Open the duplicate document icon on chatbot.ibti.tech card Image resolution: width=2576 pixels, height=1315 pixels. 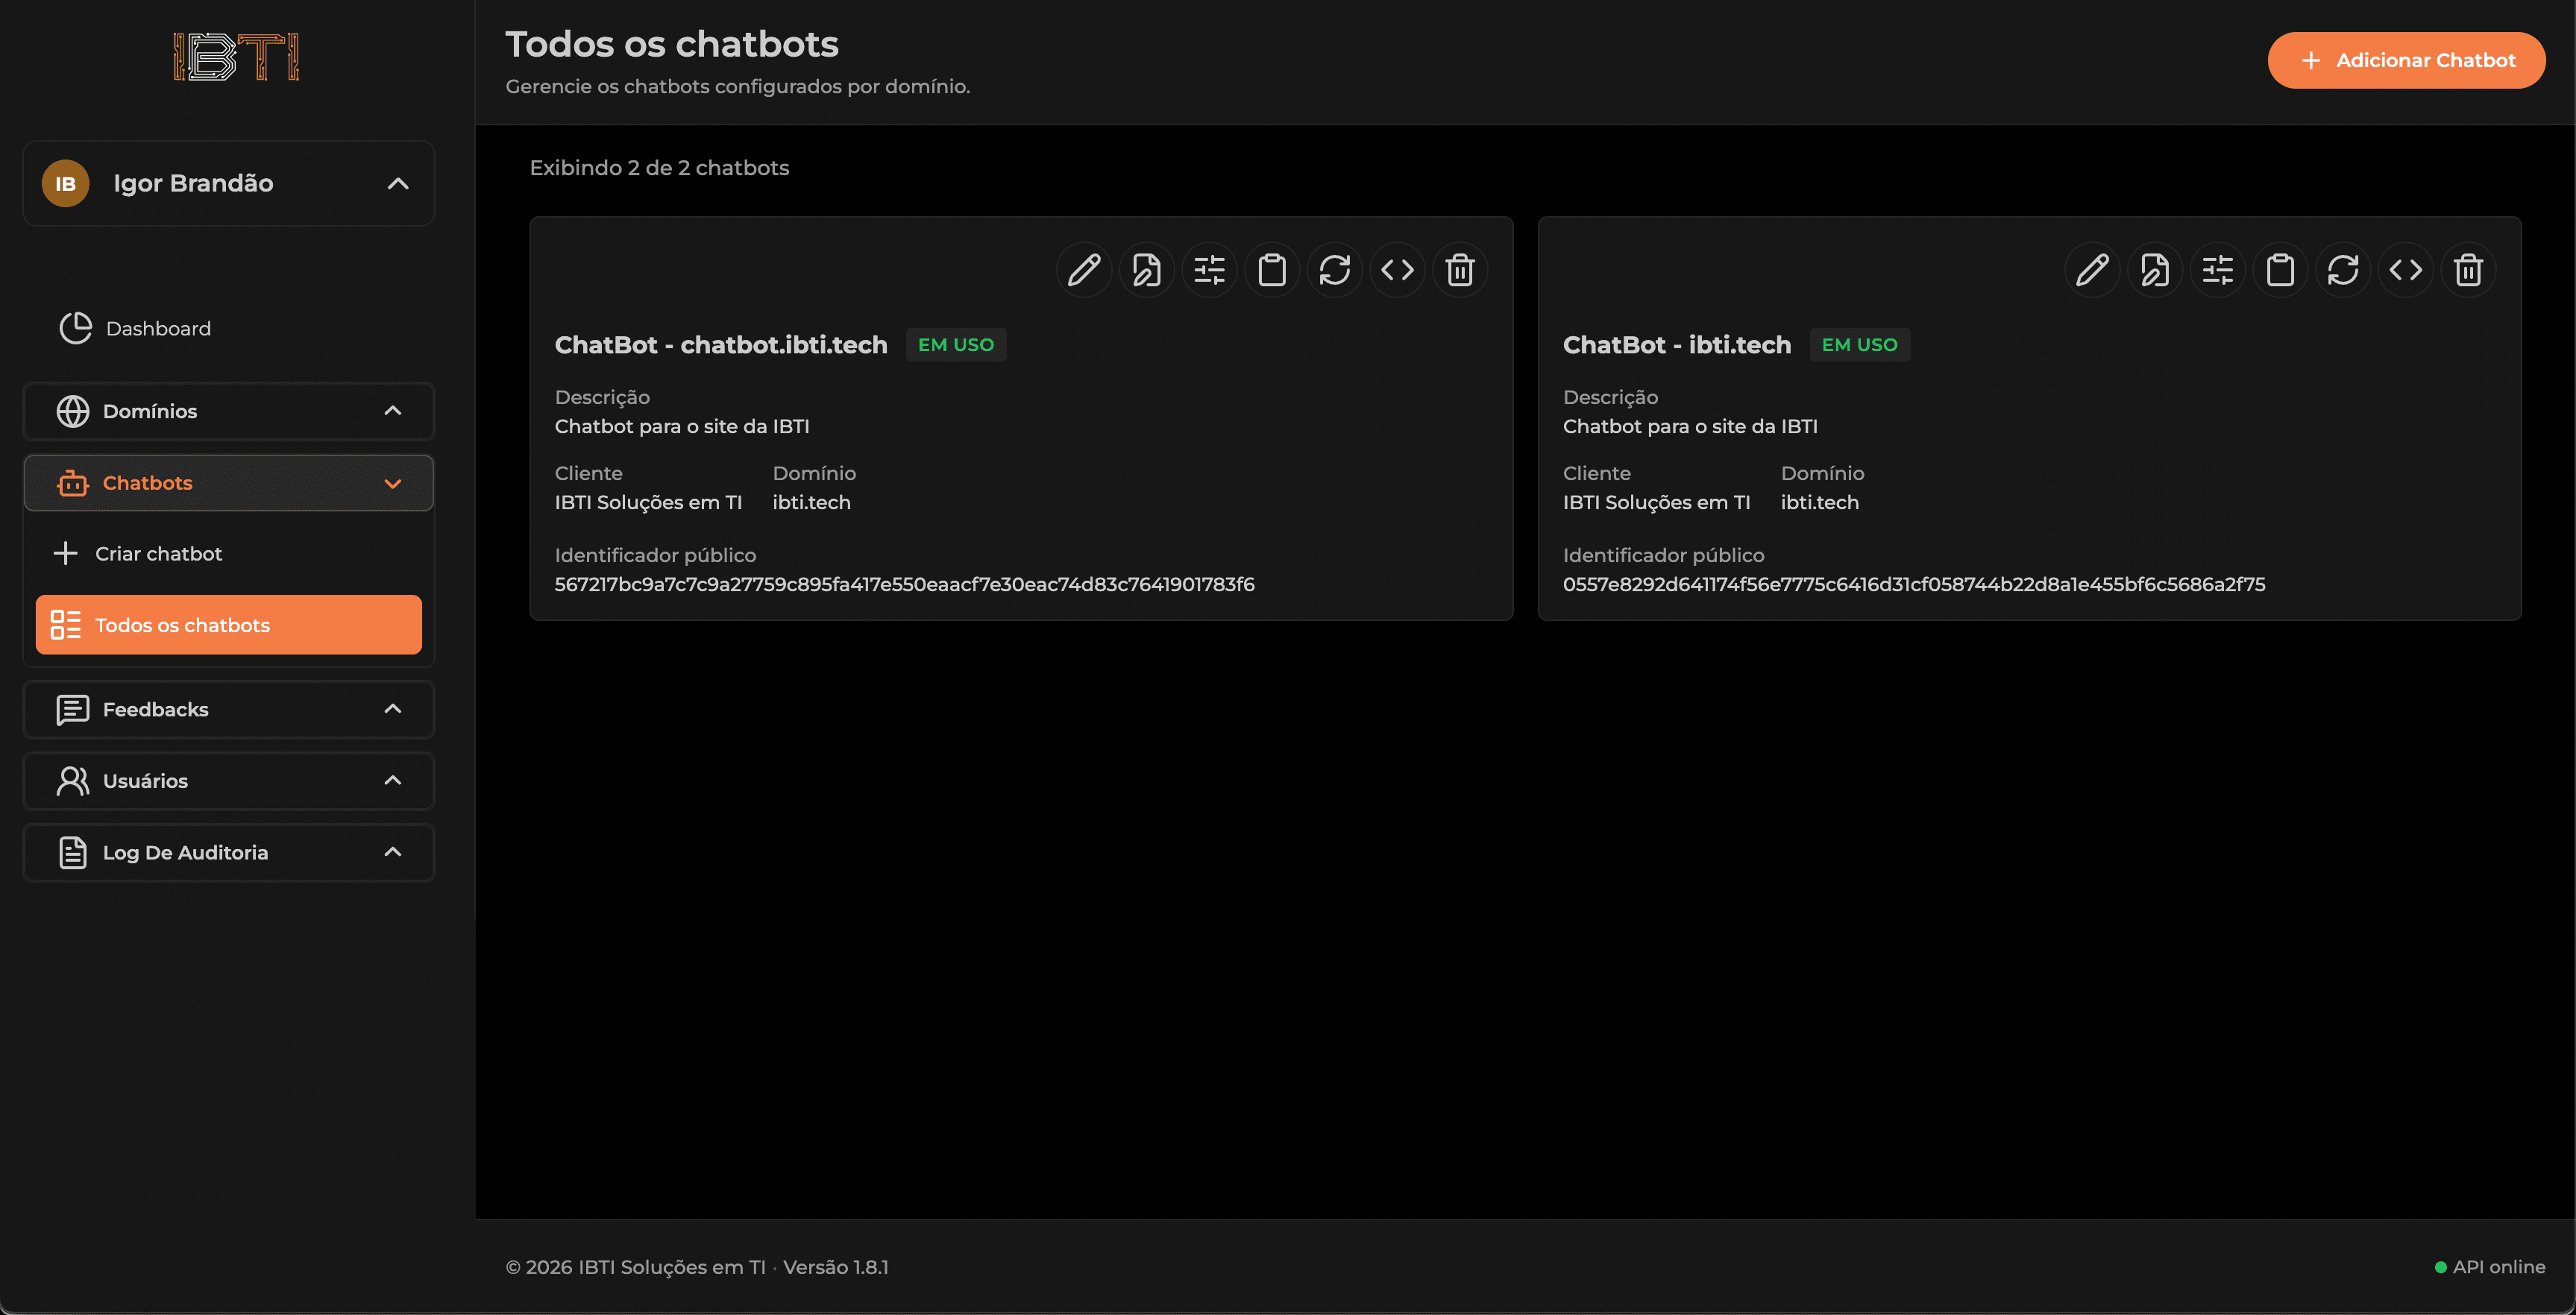pos(1146,270)
